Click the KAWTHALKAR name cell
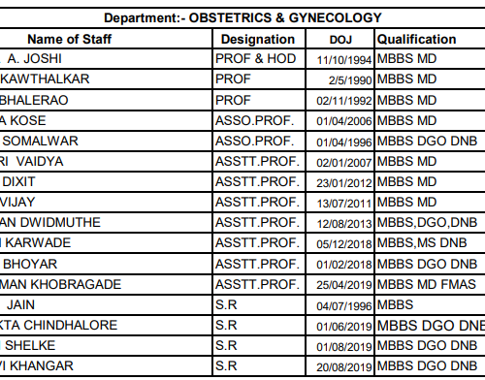485x380 pixels. pos(106,79)
